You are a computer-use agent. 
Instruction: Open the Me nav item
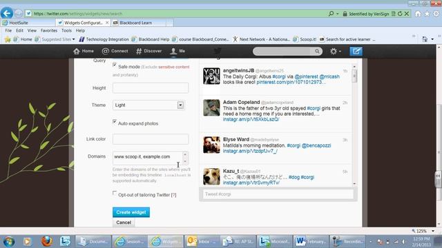[177, 51]
